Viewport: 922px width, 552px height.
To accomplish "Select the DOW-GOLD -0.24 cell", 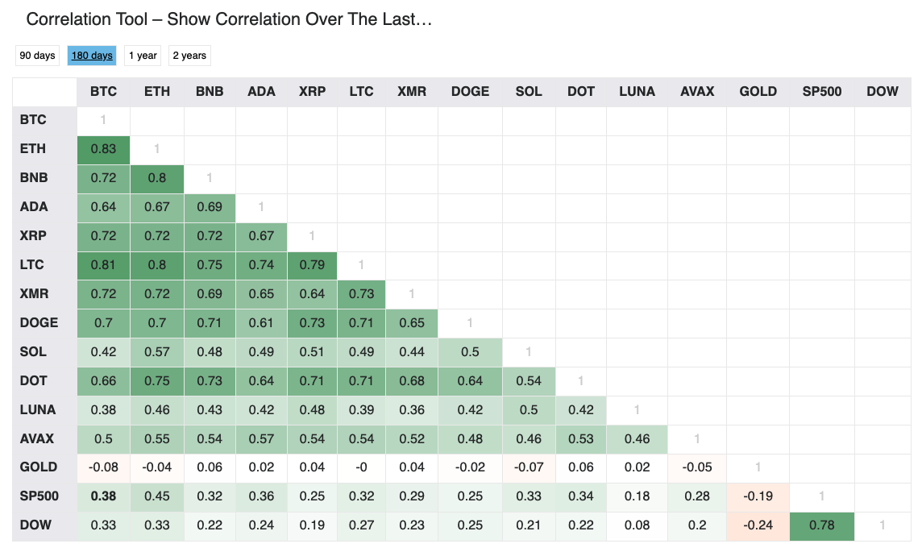I will pos(758,525).
